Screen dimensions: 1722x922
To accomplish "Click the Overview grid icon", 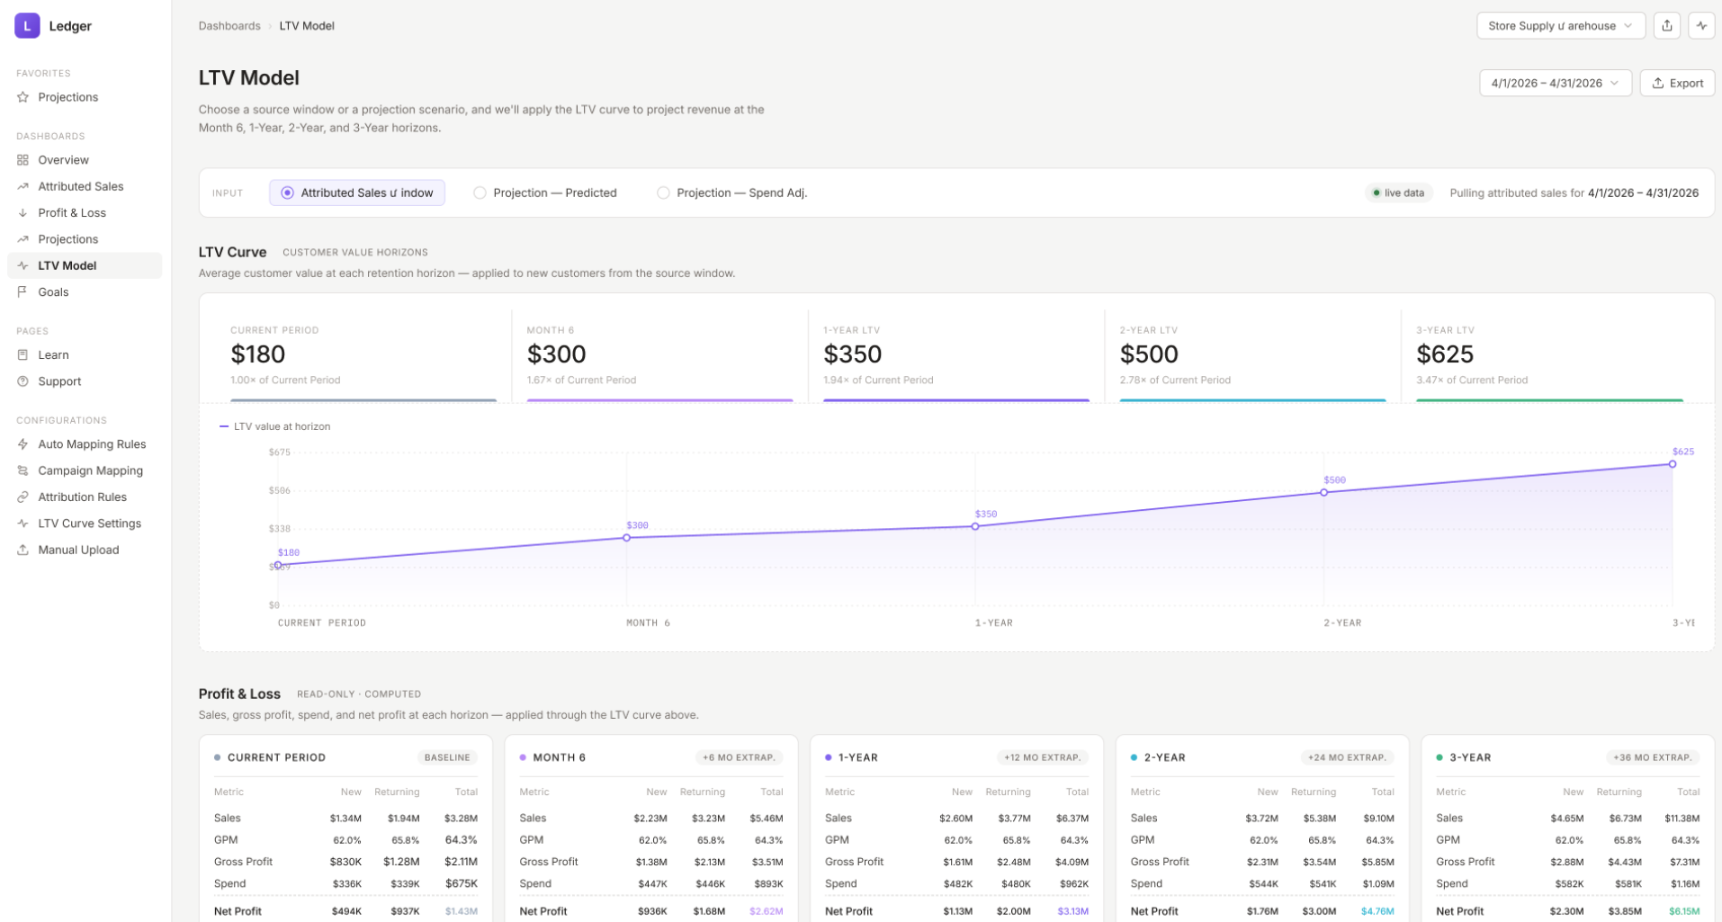I will coord(23,160).
